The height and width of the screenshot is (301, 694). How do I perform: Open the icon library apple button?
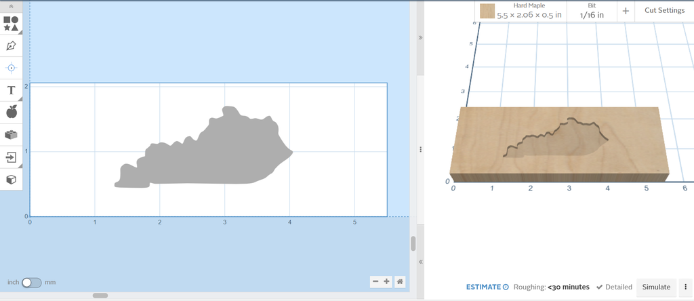click(x=11, y=112)
